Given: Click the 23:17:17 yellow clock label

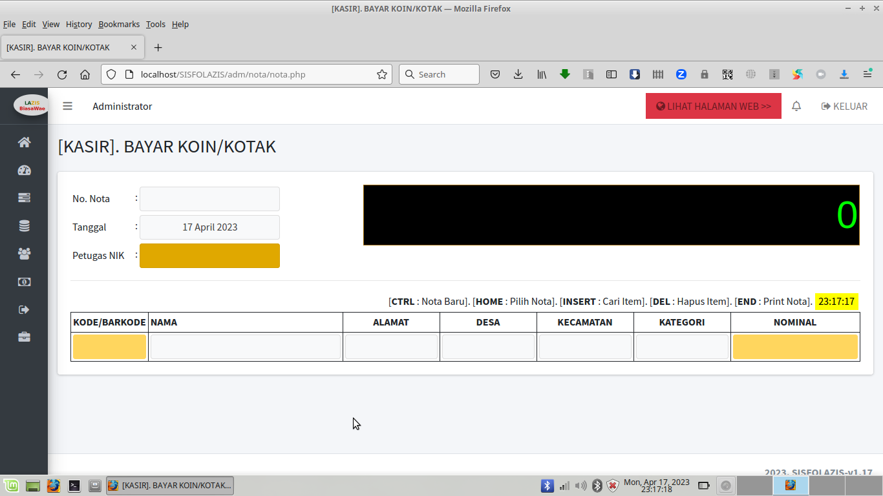Looking at the screenshot, I should click(836, 302).
